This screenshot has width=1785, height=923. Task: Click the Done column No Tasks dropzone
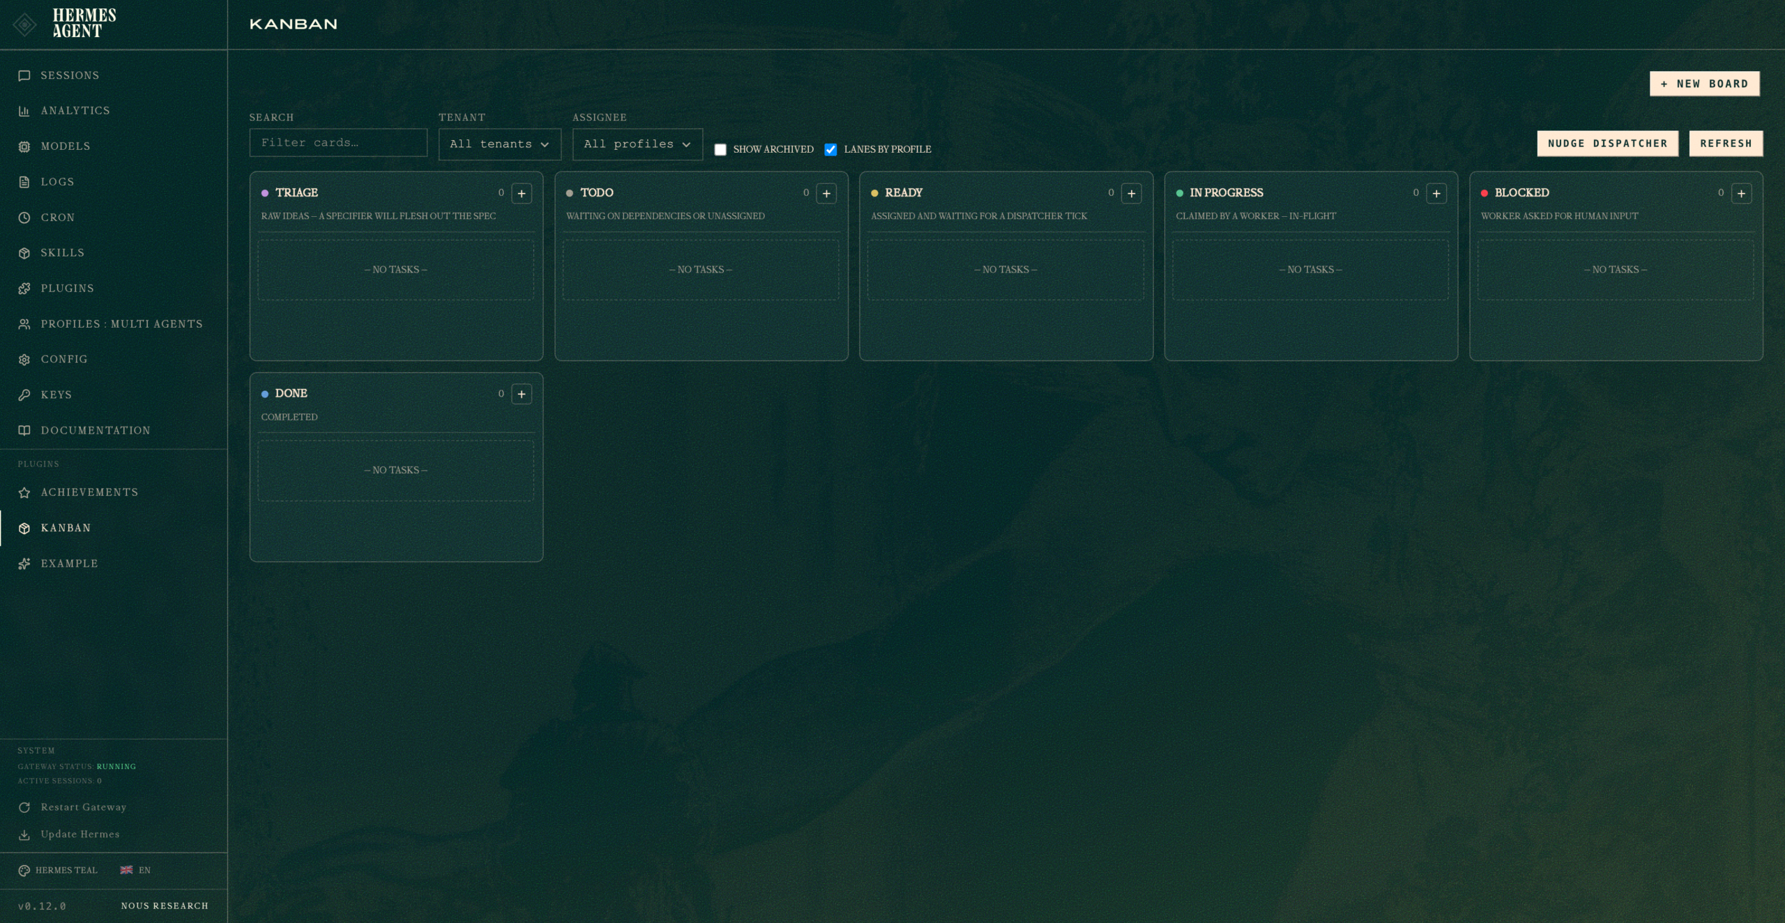pyautogui.click(x=396, y=471)
